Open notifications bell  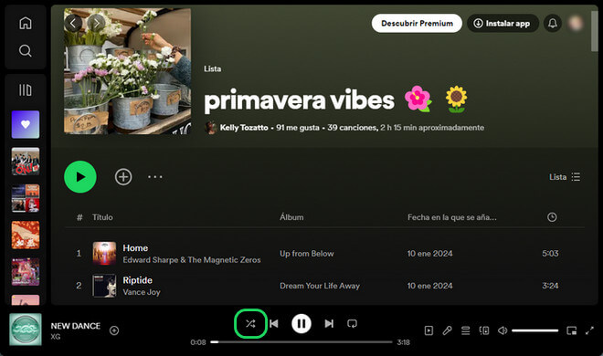[x=553, y=24]
